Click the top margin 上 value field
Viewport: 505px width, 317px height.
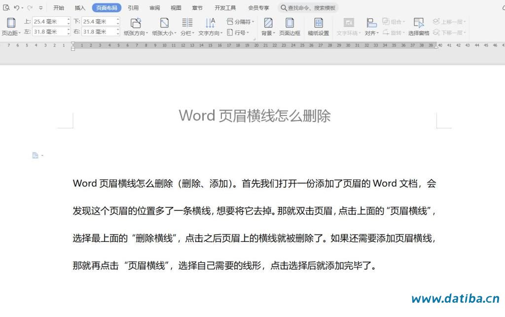click(49, 22)
